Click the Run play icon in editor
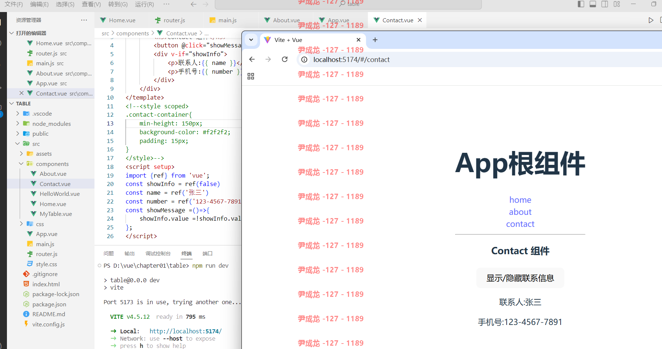 tap(651, 20)
